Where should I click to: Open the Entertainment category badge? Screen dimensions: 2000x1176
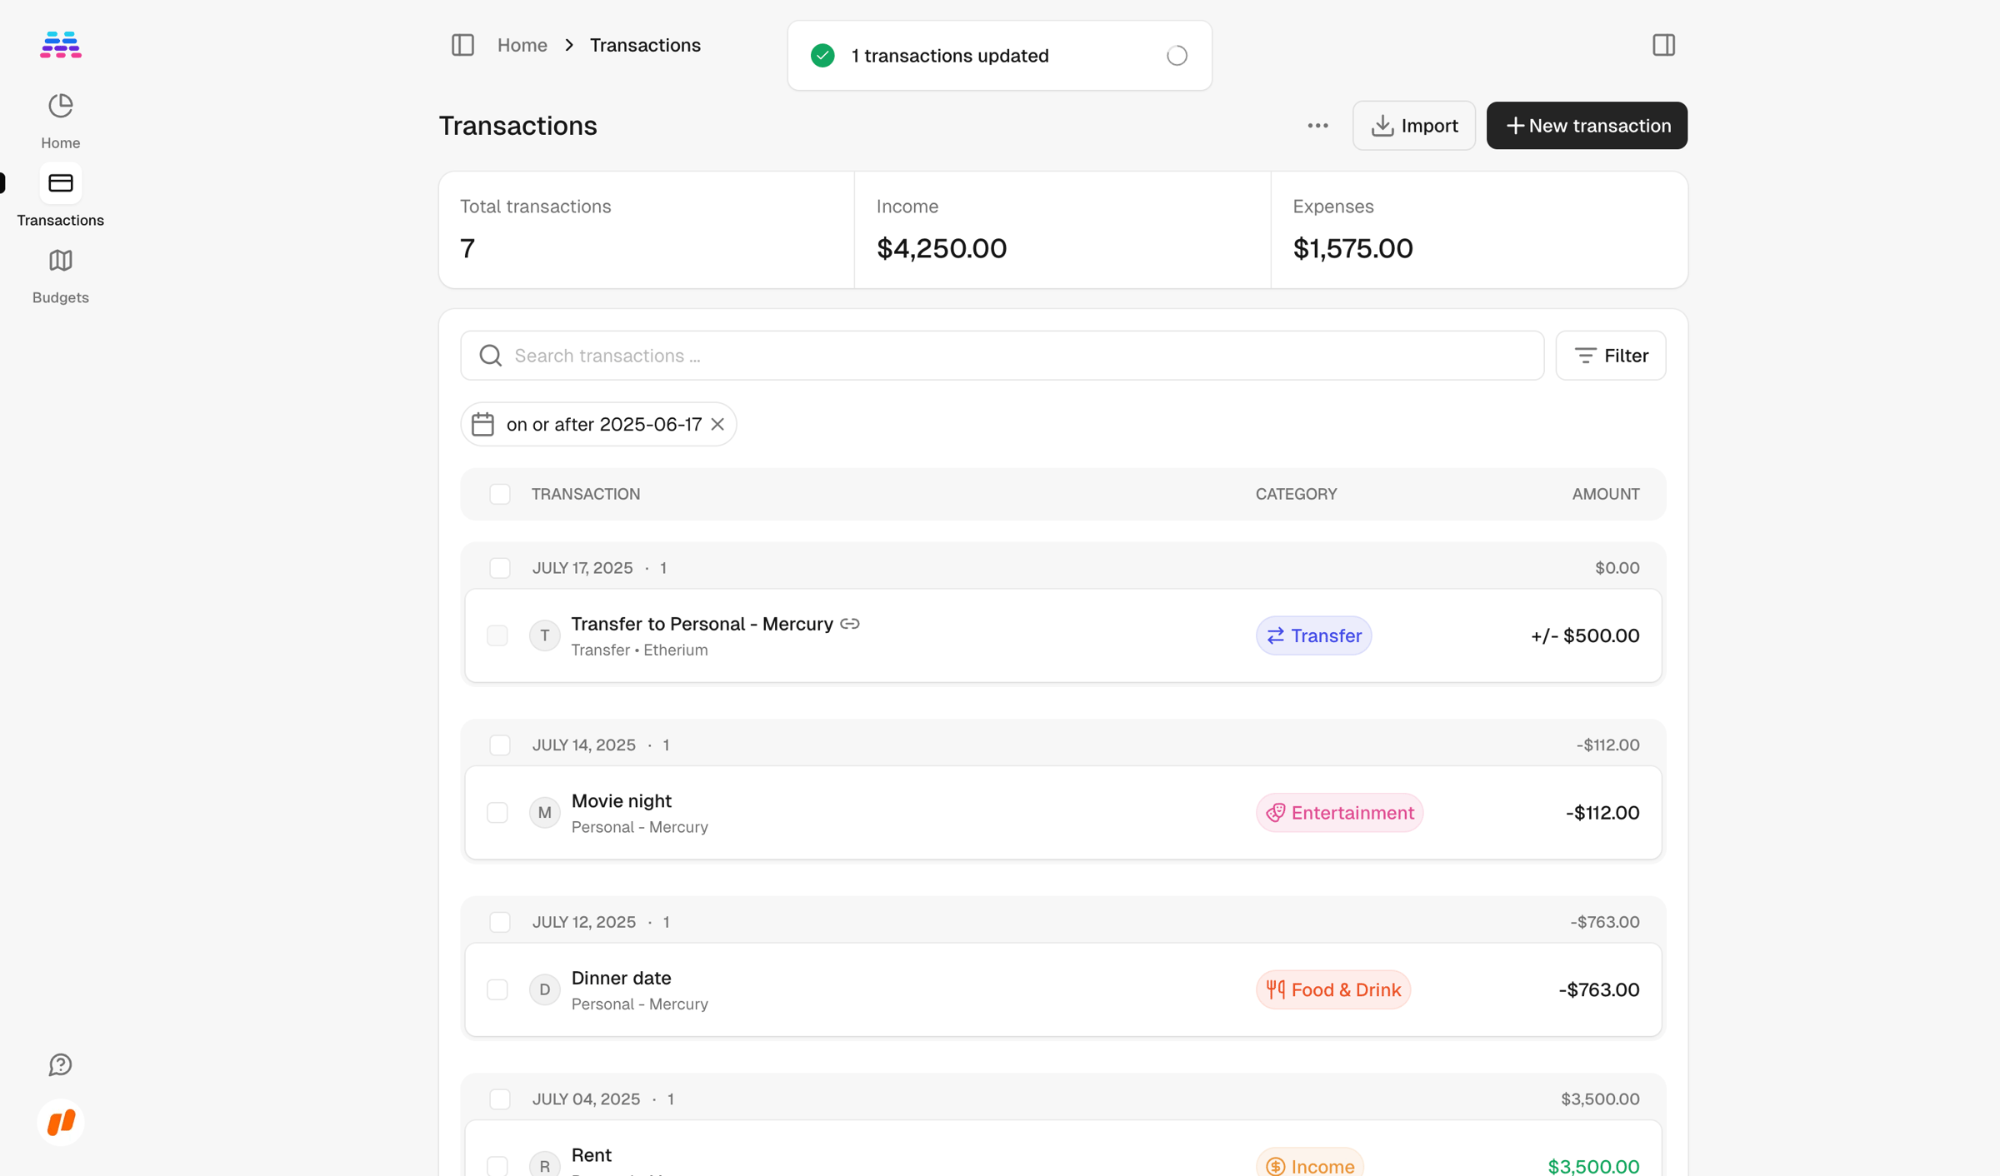1339,813
